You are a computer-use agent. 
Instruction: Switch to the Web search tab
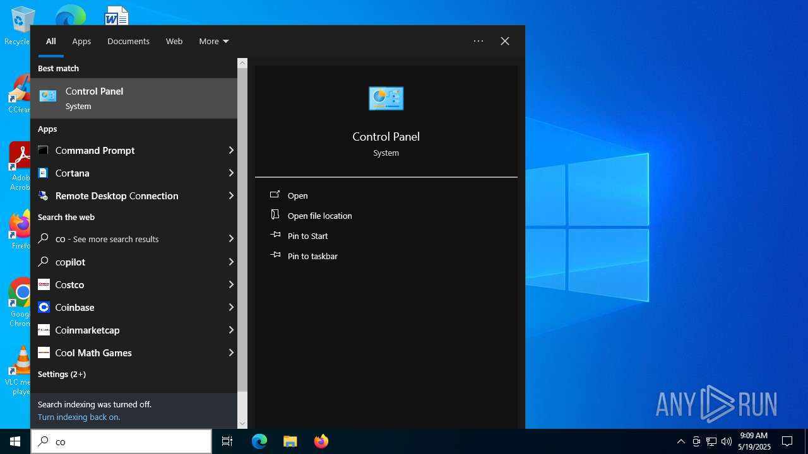[174, 41]
